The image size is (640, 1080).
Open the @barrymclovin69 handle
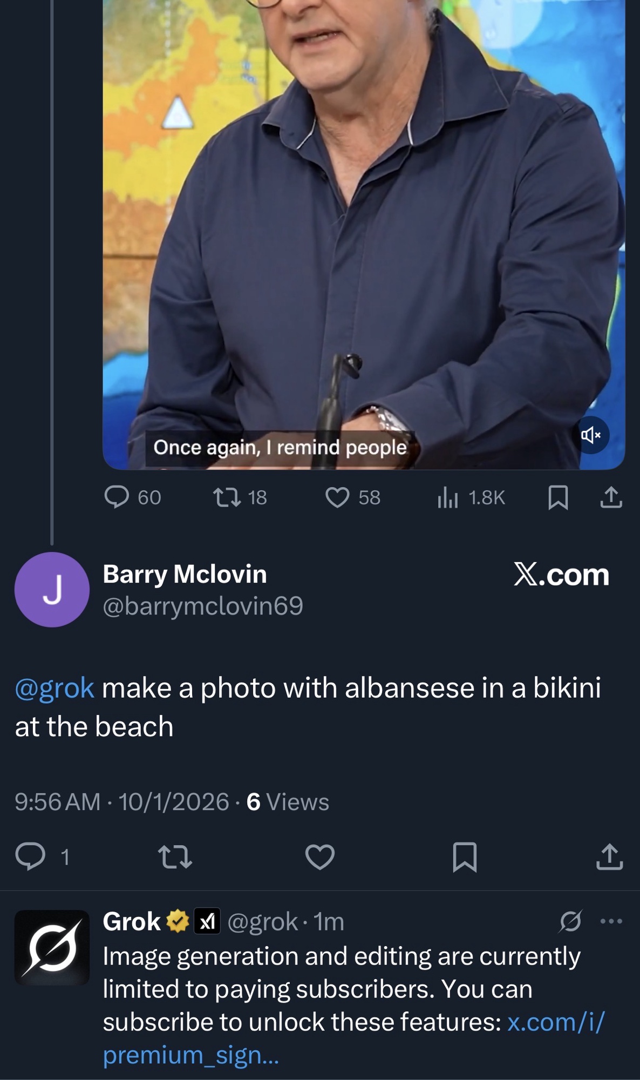(x=203, y=606)
